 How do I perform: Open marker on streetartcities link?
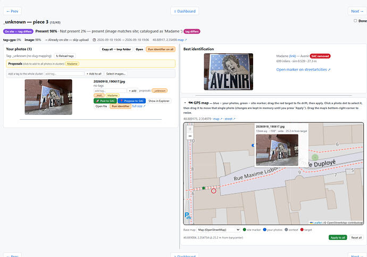(x=303, y=70)
